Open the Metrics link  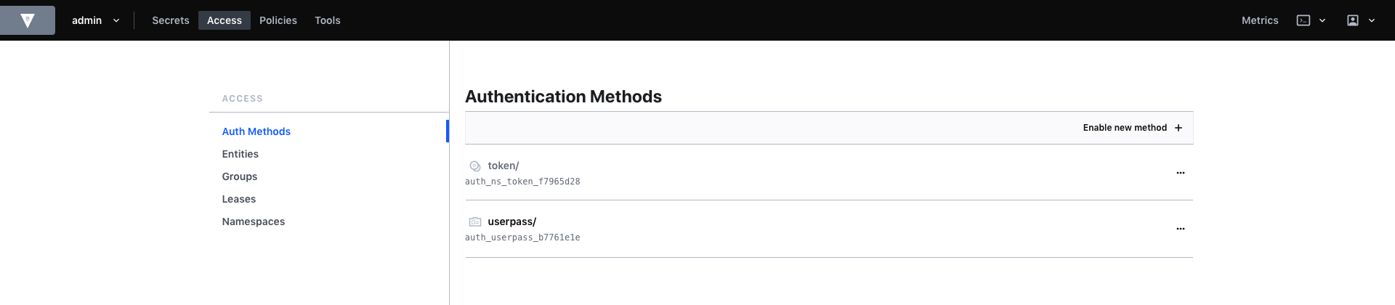(1260, 20)
